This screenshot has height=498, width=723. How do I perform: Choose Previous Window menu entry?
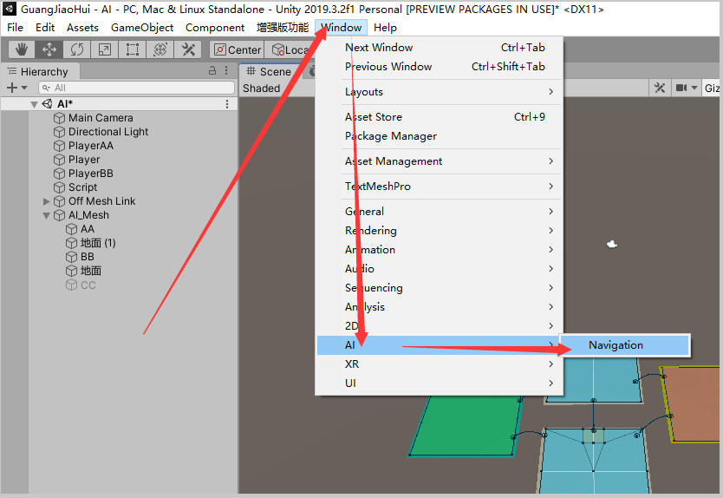click(439, 67)
